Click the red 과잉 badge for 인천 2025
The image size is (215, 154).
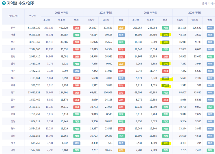coord(166,57)
